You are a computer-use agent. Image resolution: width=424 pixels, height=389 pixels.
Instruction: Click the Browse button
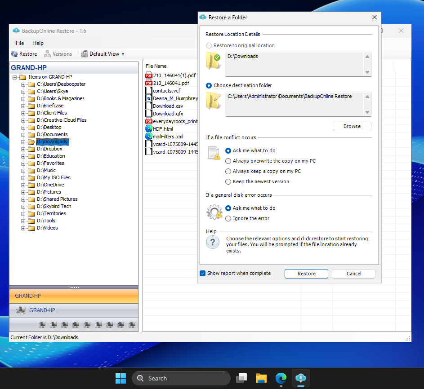[352, 126]
